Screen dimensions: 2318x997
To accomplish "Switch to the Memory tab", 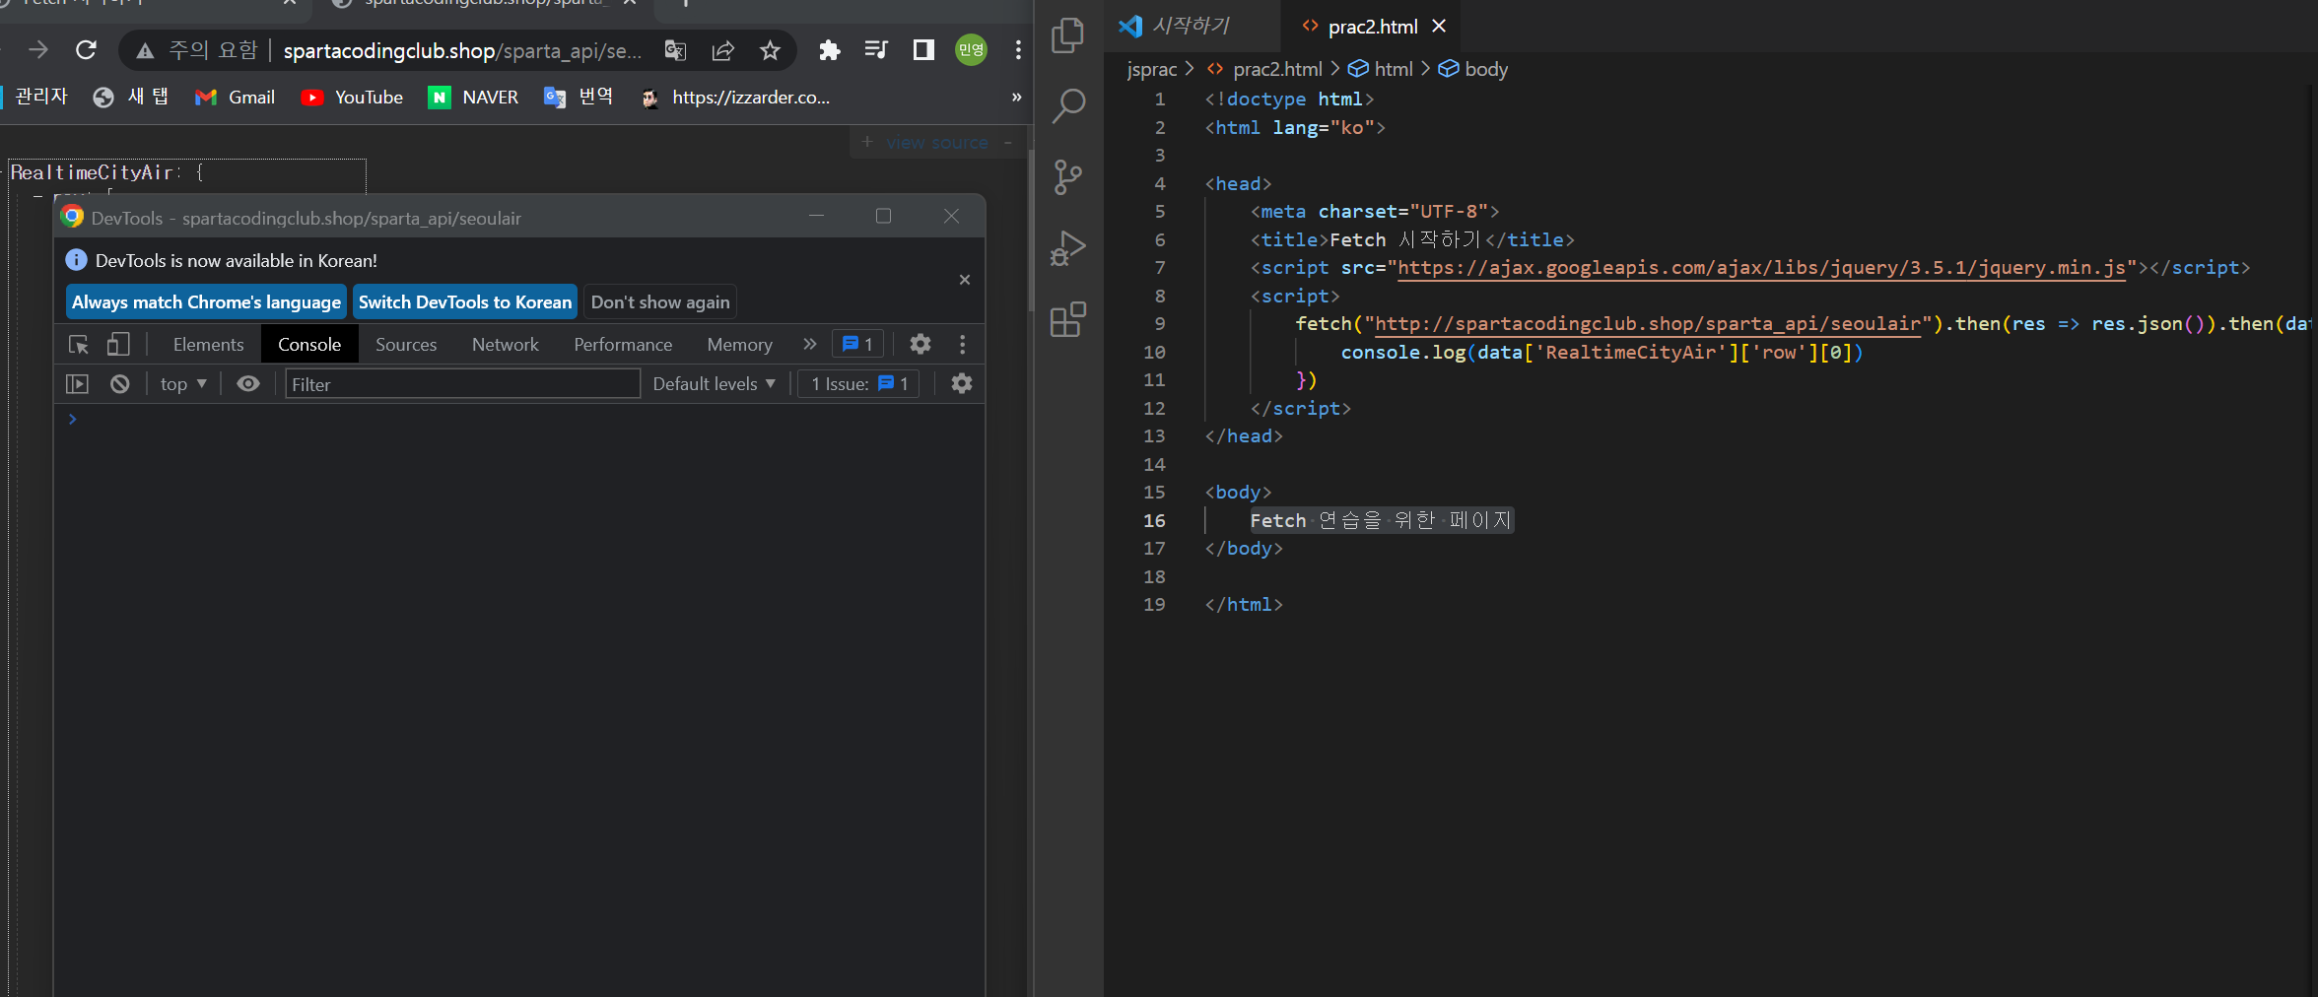I will tap(740, 345).
